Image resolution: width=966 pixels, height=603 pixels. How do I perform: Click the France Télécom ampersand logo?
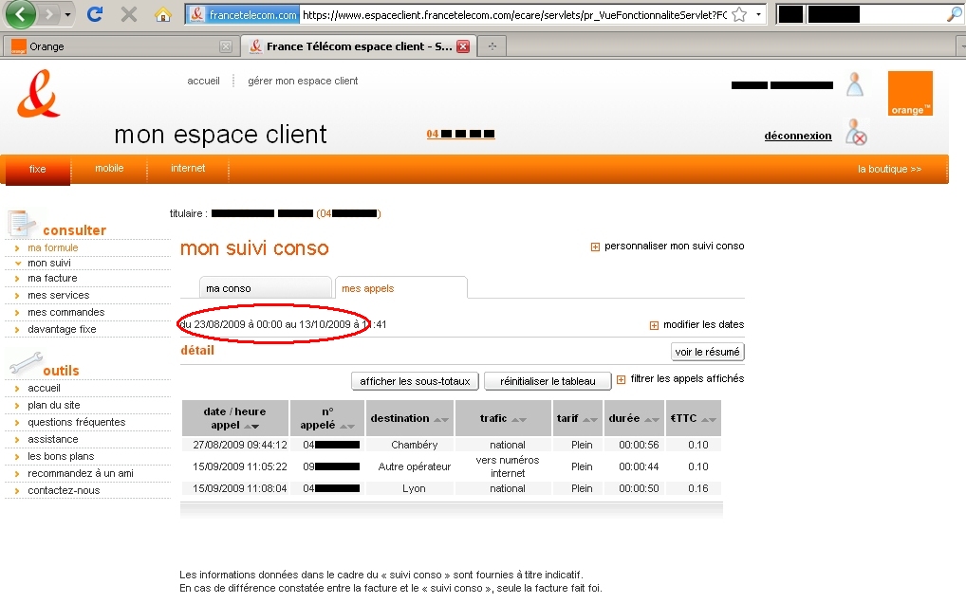coord(38,94)
